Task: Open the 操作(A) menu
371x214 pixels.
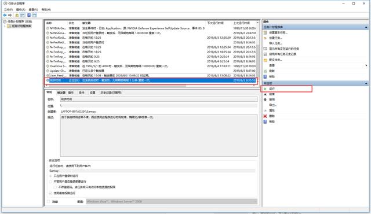Action: (21, 9)
